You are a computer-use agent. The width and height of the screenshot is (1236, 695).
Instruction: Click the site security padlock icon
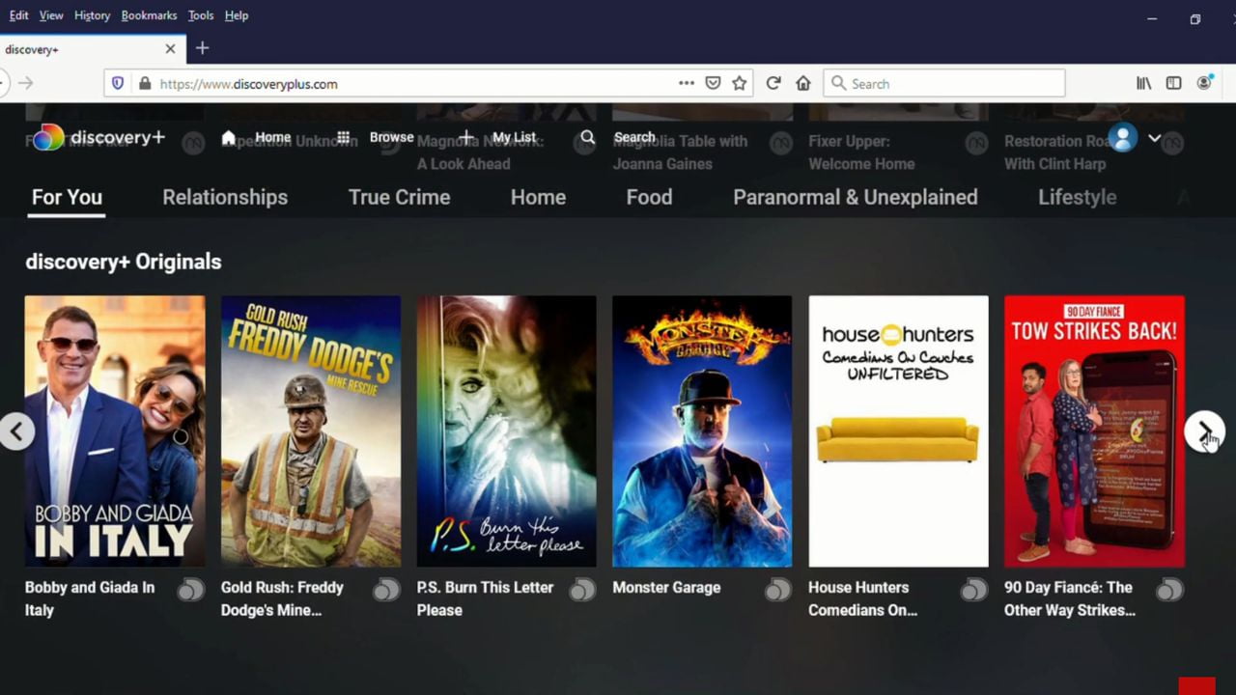click(x=145, y=84)
